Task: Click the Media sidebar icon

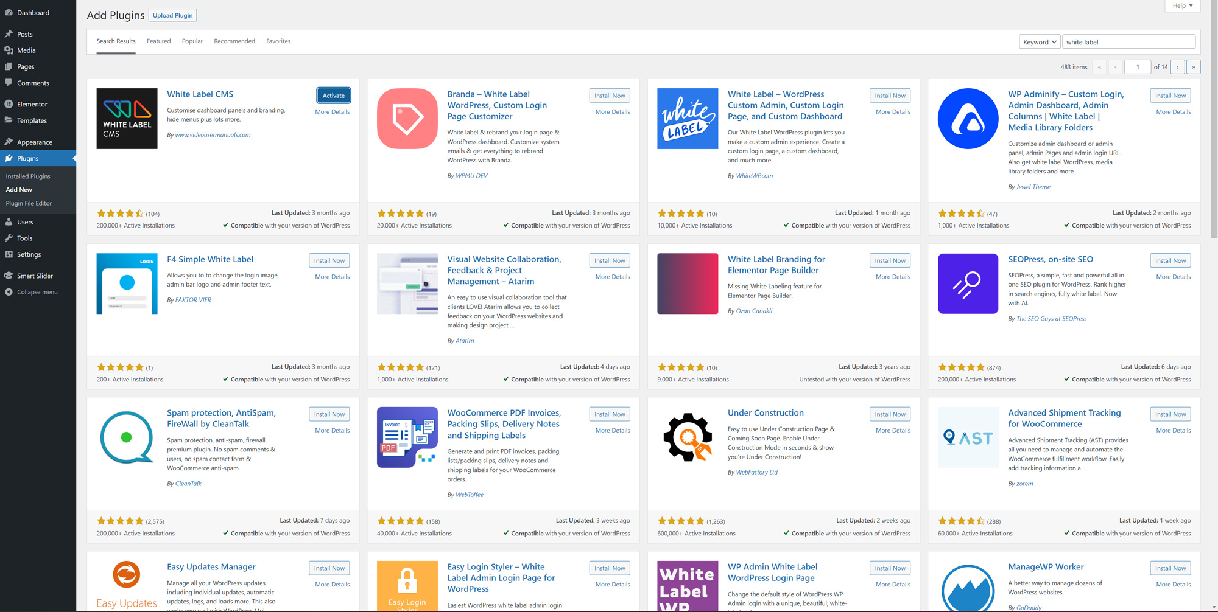Action: pos(9,50)
